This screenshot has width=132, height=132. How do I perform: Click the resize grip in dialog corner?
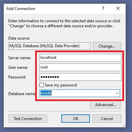coord(124,125)
